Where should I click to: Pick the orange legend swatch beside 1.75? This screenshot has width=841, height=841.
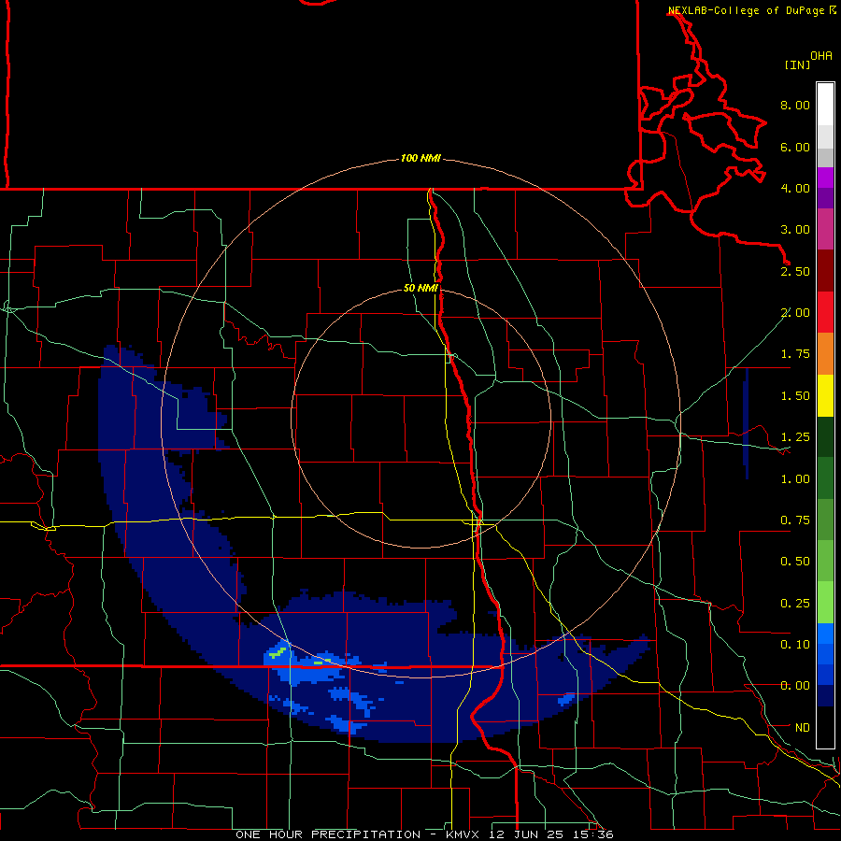825,354
